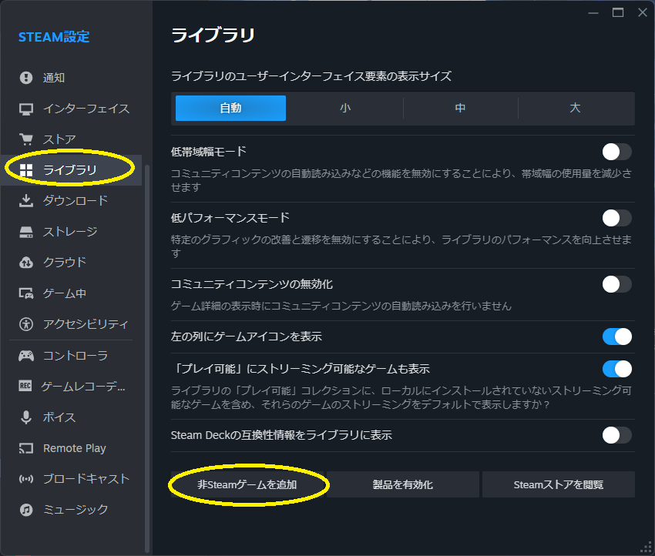Click Steamストアを閲覧 button
655x556 pixels.
(x=559, y=484)
